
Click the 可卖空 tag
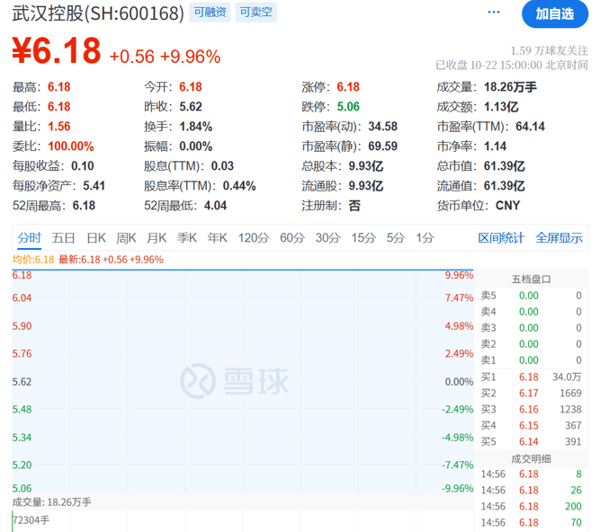256,13
